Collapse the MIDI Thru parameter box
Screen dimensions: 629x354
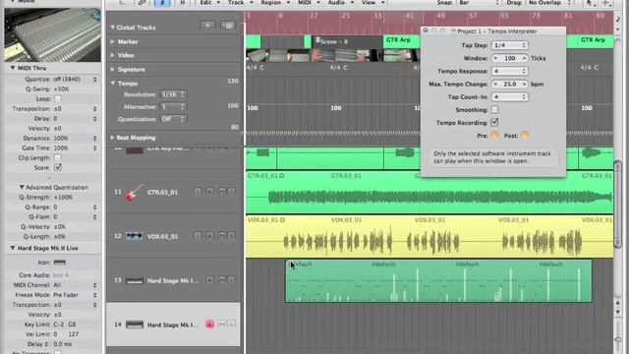point(13,68)
